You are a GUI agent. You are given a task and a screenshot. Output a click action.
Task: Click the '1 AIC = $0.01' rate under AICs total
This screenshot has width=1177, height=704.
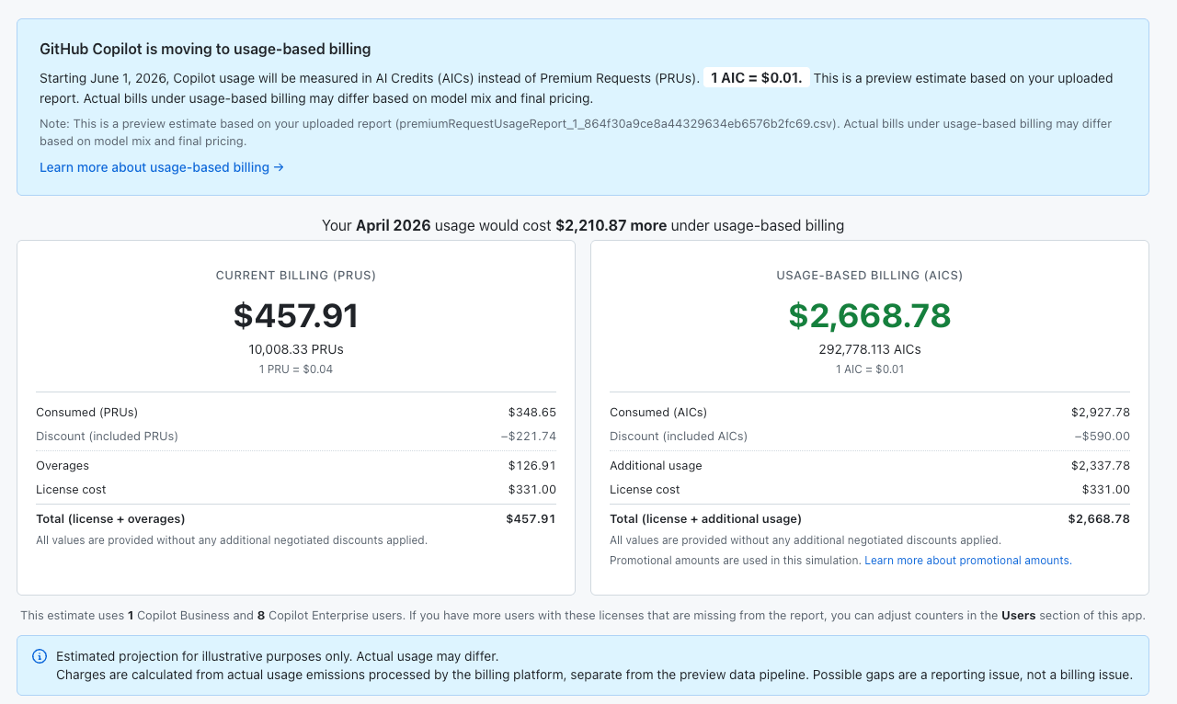tap(870, 369)
